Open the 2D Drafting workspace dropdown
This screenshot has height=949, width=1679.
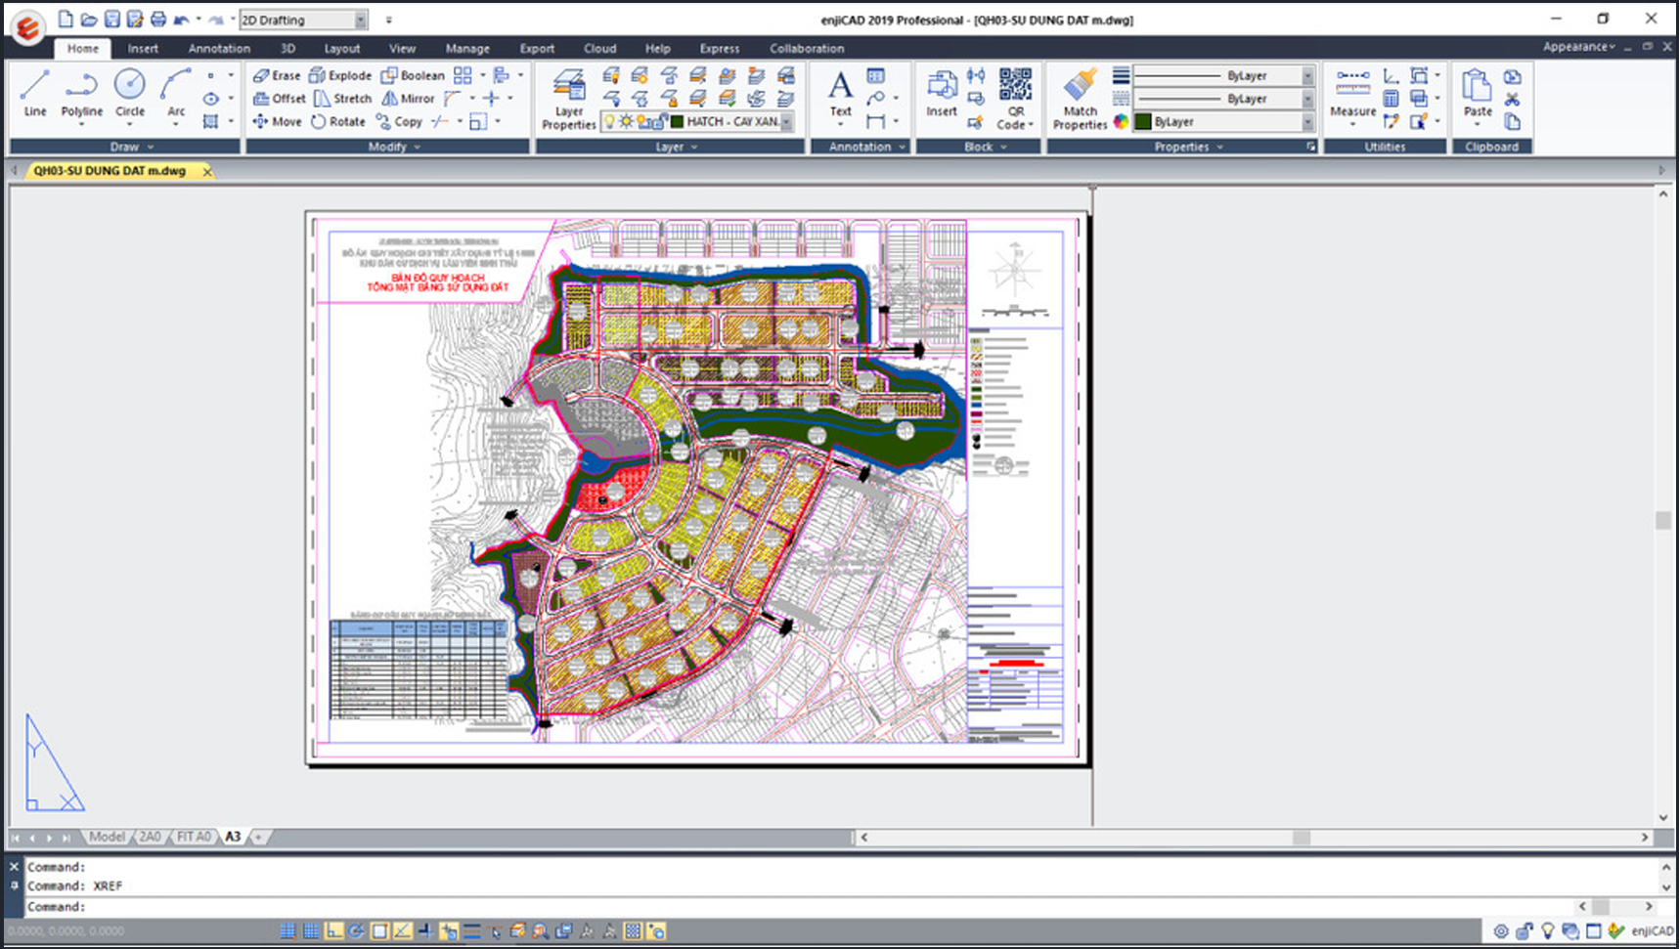361,20
